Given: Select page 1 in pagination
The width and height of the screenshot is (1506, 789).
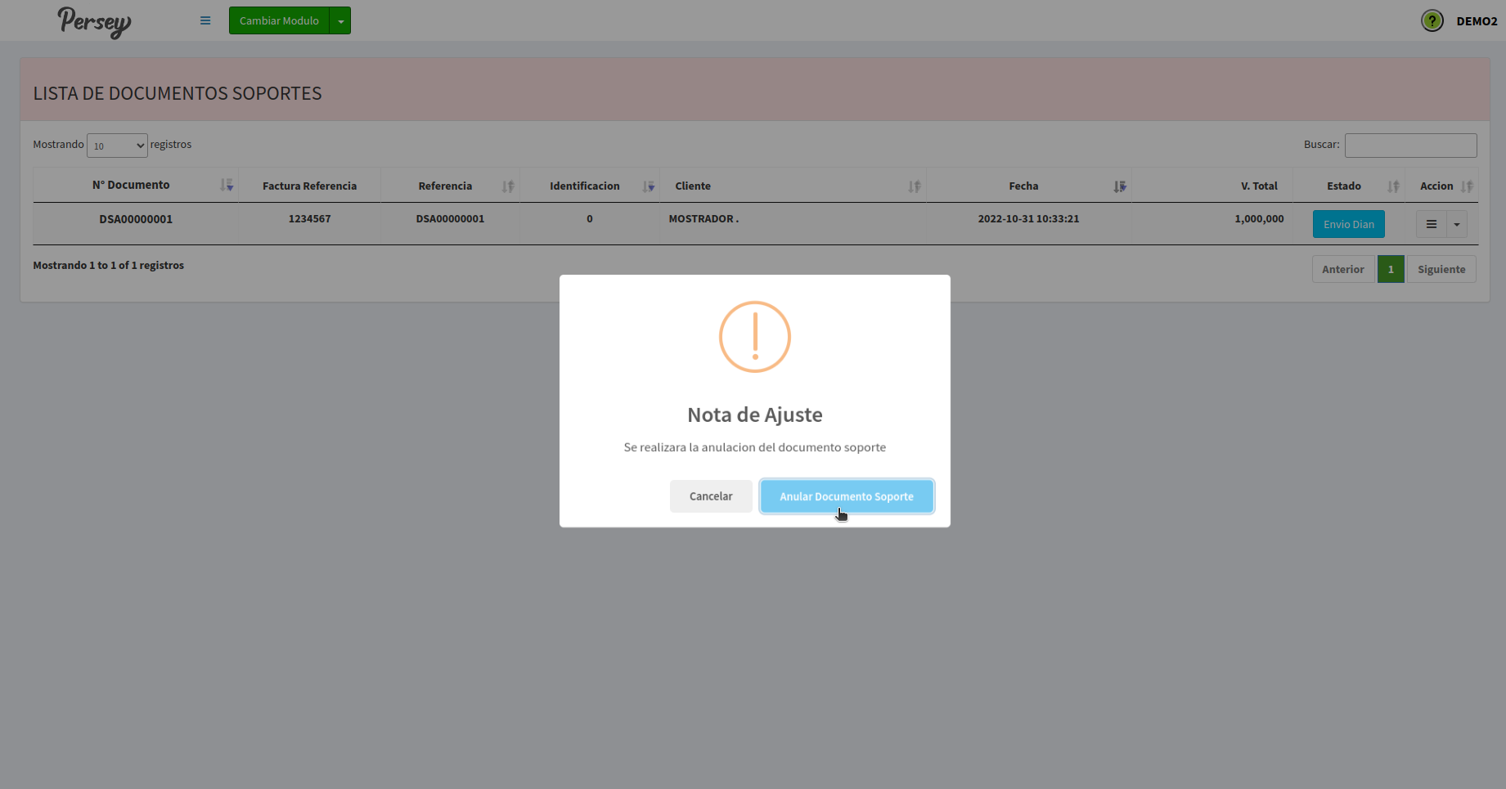Looking at the screenshot, I should pyautogui.click(x=1390, y=269).
